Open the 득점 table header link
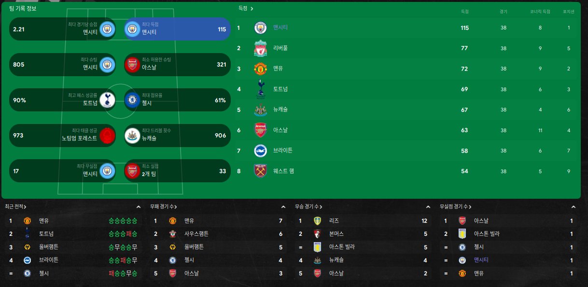The image size is (588, 287). click(x=246, y=8)
